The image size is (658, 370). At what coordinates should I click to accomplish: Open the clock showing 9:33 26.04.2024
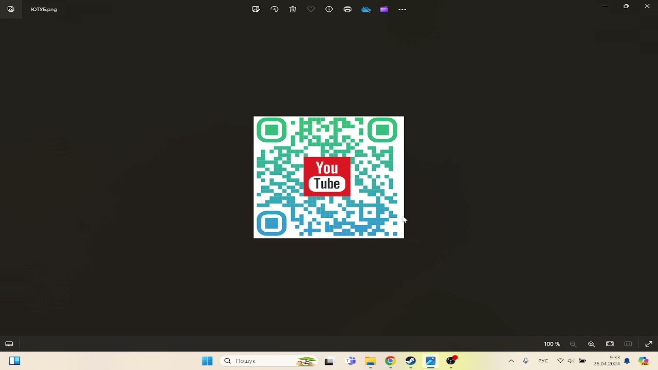pyautogui.click(x=607, y=361)
